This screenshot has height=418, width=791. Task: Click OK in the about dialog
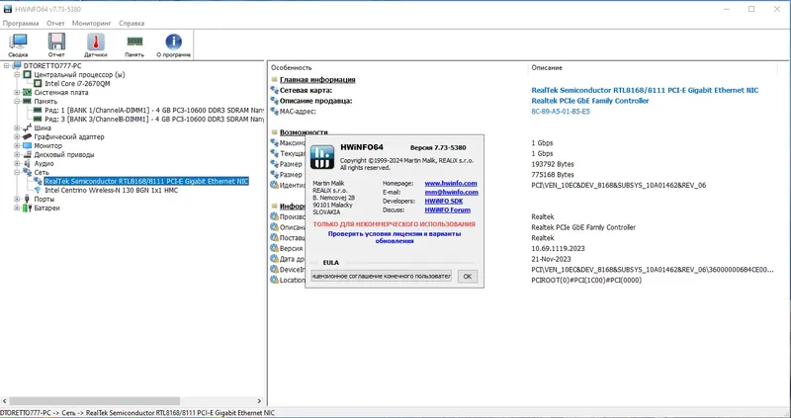tap(468, 277)
